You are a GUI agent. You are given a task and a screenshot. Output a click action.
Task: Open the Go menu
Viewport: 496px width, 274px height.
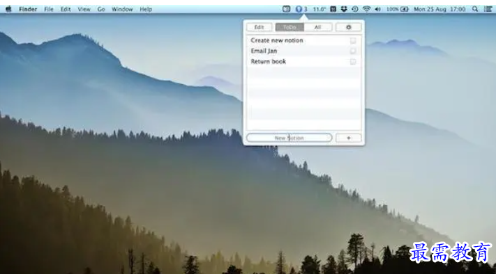pos(101,9)
